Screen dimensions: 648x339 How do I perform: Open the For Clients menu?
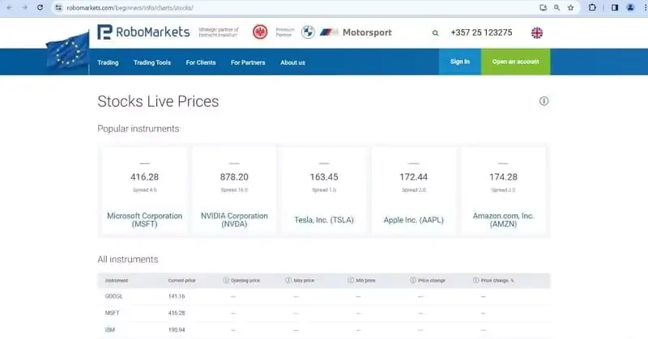click(x=201, y=62)
